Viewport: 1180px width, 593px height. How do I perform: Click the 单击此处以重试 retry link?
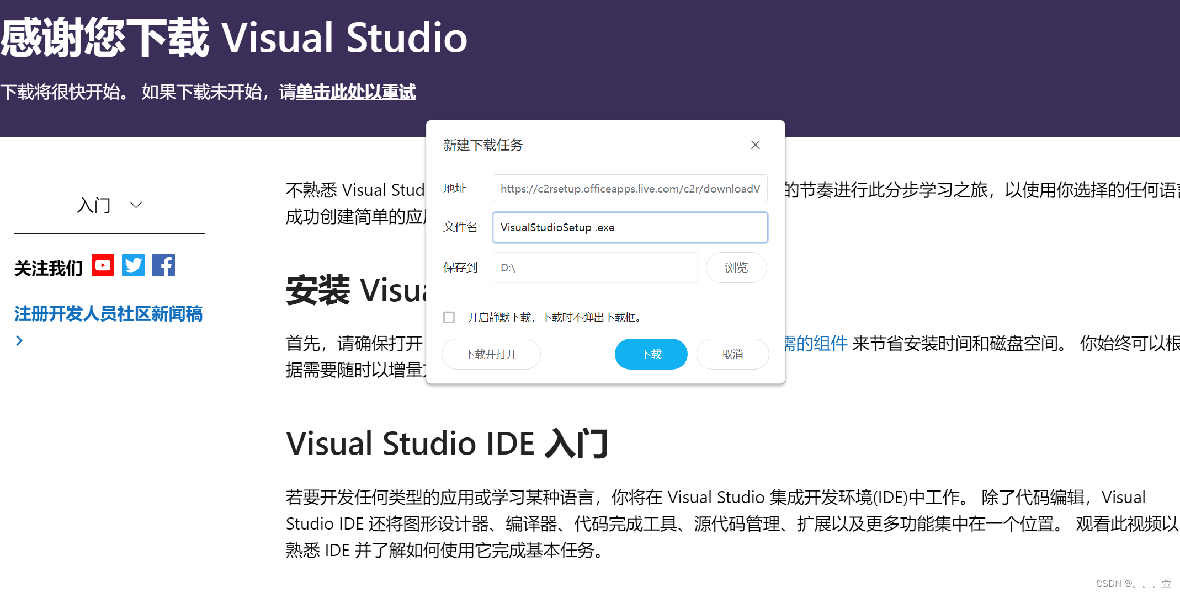click(355, 92)
